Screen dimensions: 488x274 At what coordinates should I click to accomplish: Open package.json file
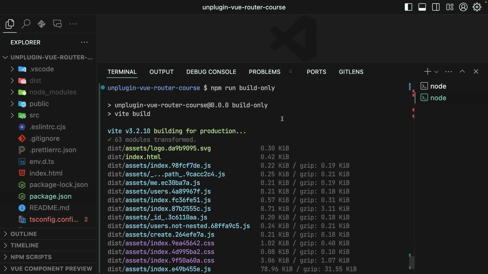(50, 196)
